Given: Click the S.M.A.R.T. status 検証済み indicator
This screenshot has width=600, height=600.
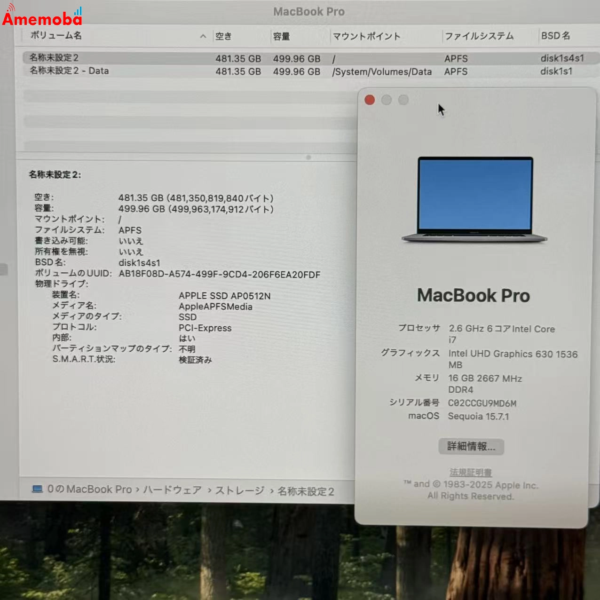Looking at the screenshot, I should (194, 359).
